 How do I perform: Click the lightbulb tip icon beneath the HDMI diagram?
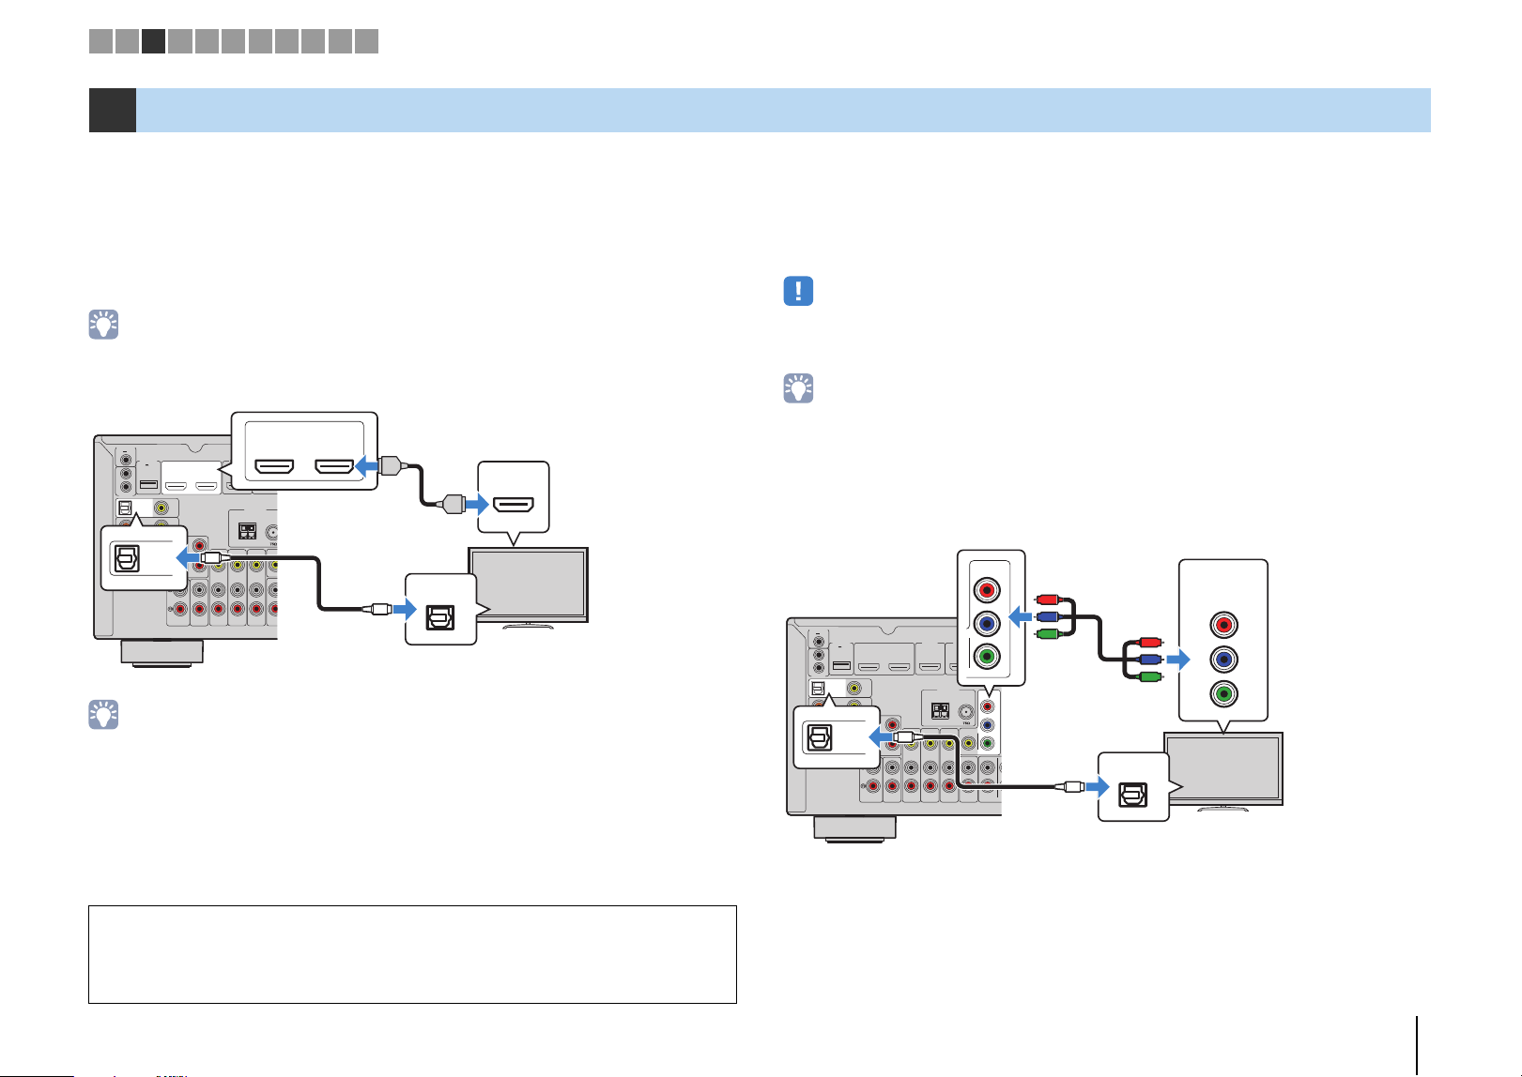coord(103,715)
